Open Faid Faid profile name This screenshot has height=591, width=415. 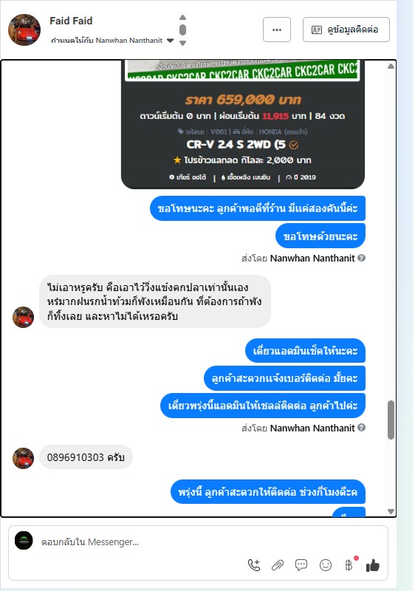point(71,21)
